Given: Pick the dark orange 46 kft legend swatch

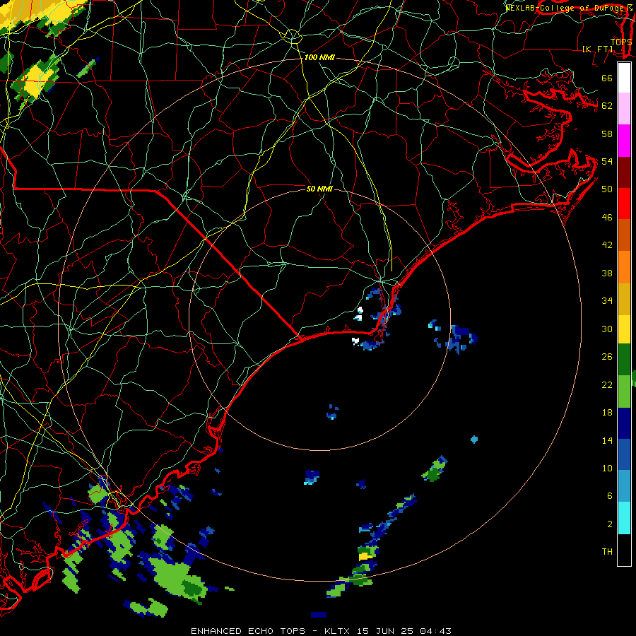Looking at the screenshot, I should [x=624, y=235].
